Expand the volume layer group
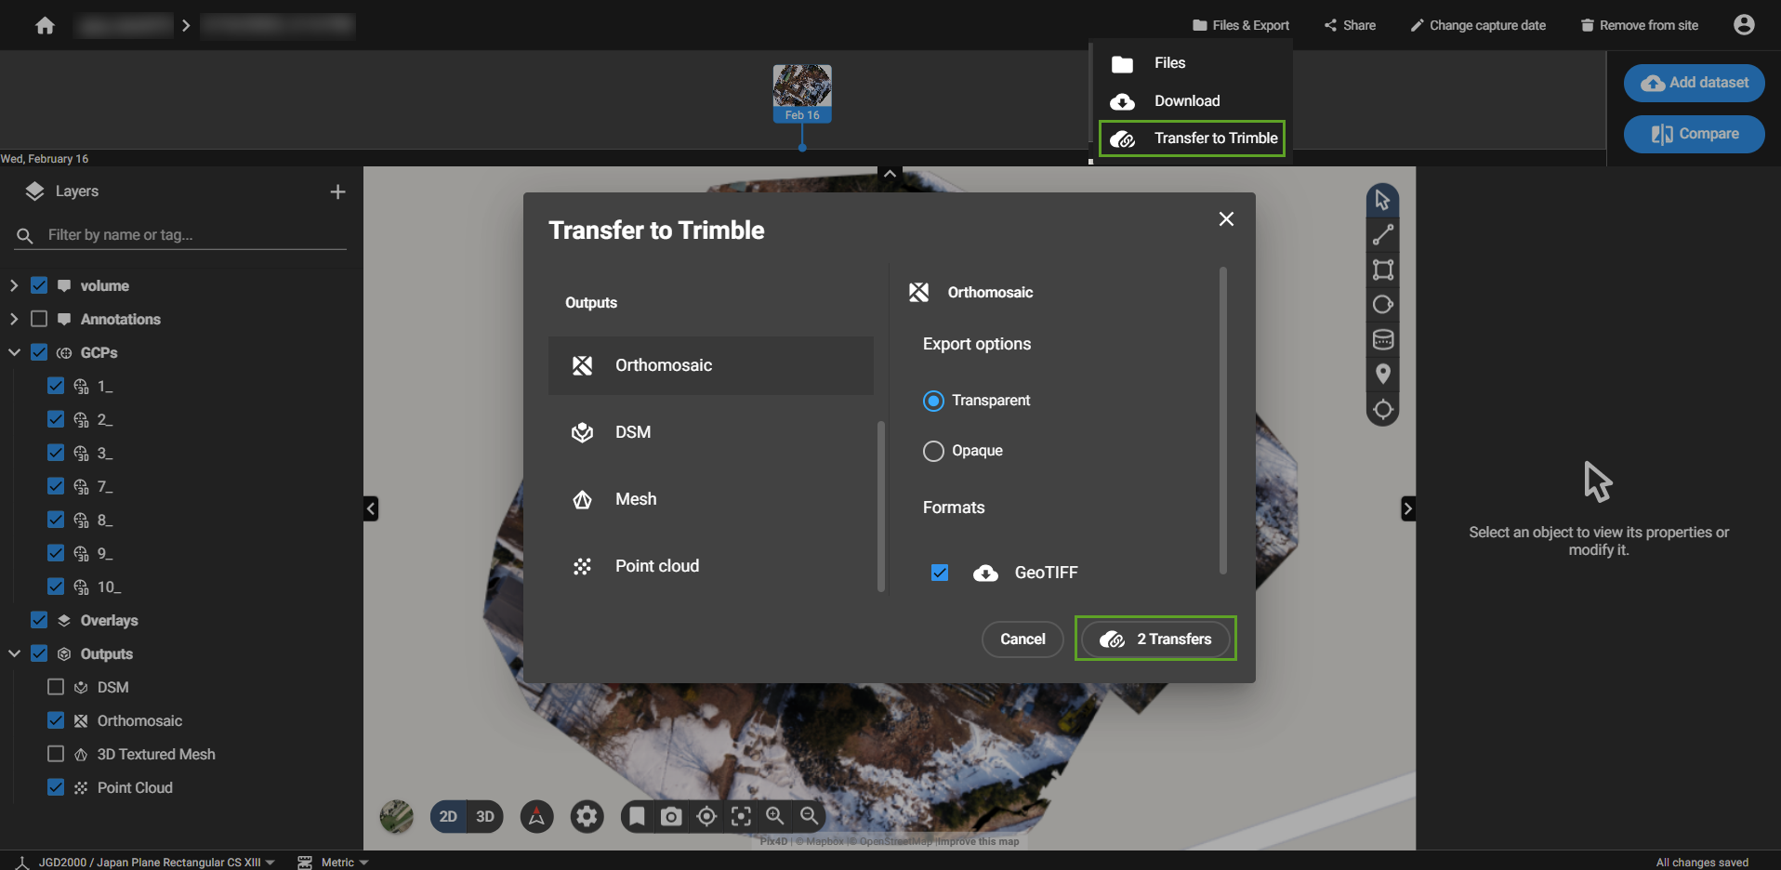Image resolution: width=1781 pixels, height=870 pixels. (x=14, y=285)
